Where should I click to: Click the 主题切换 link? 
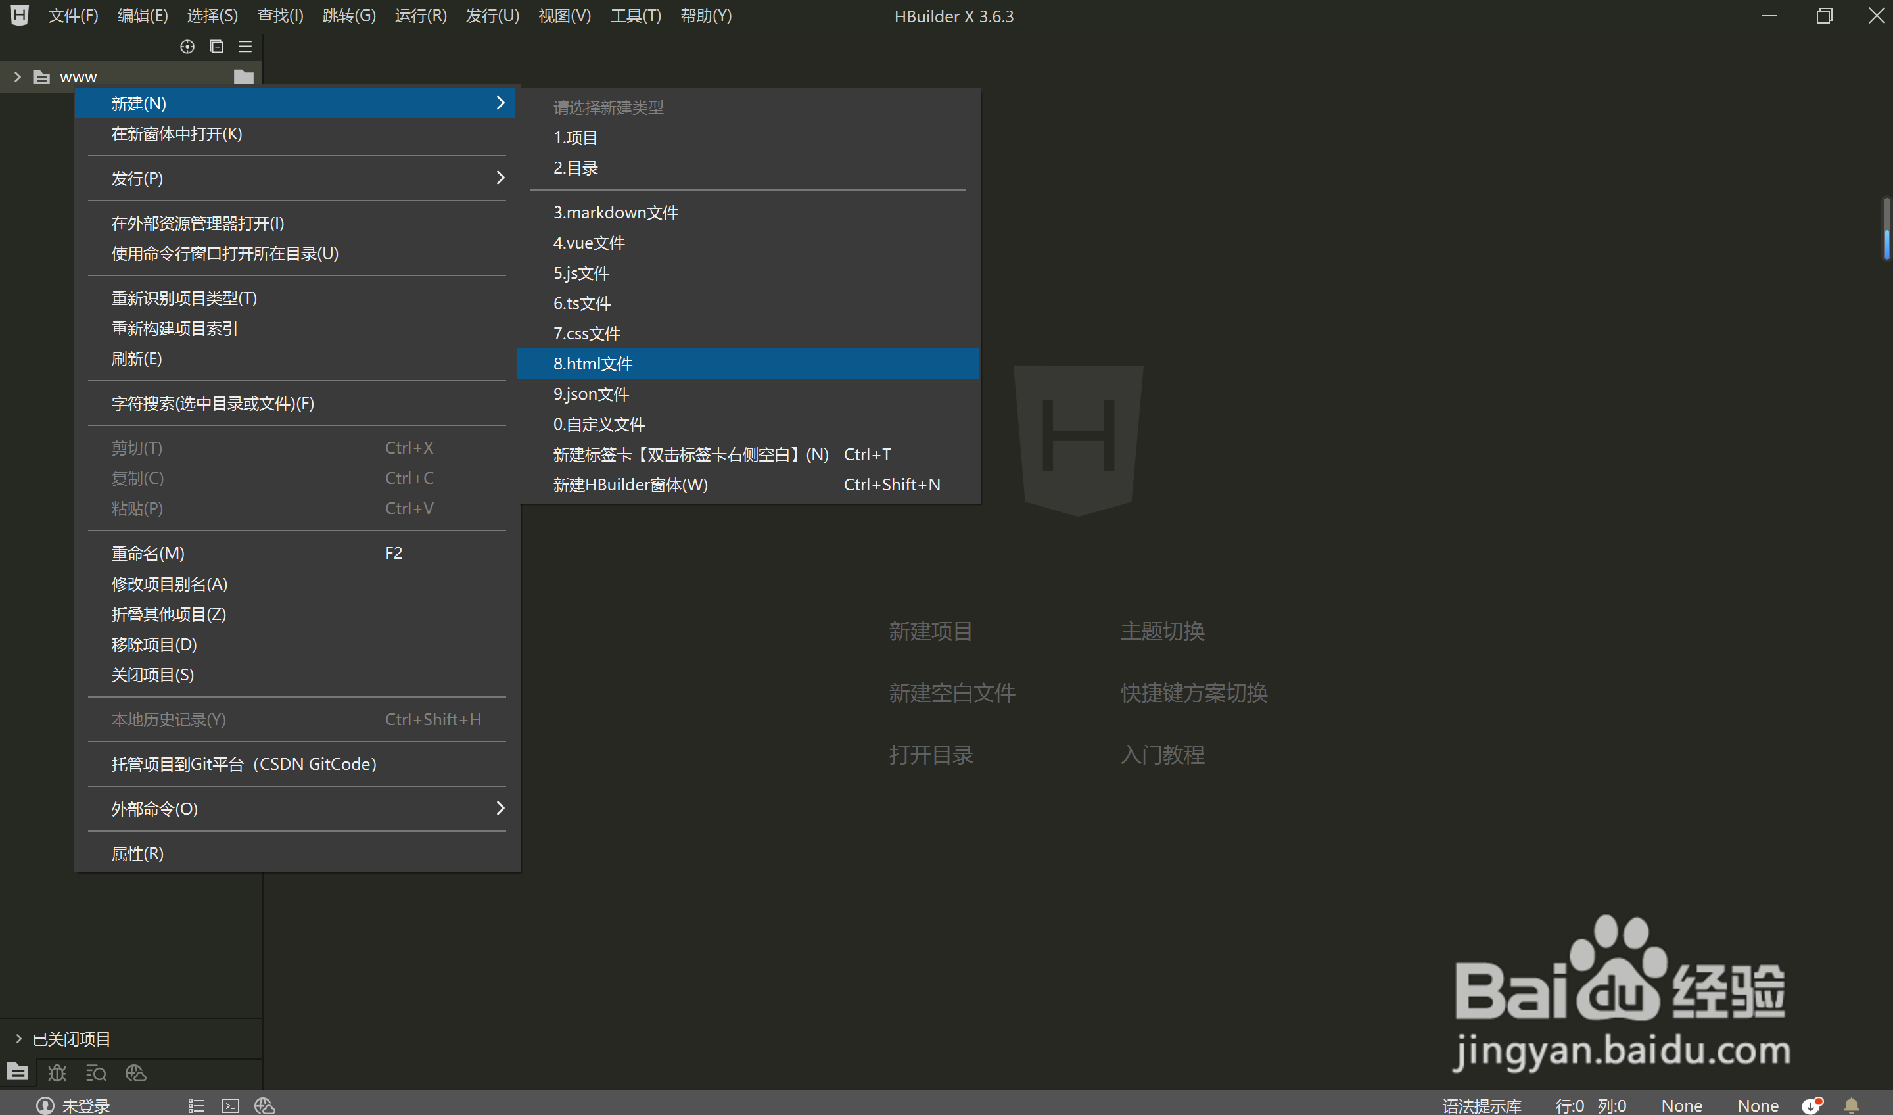[x=1162, y=631]
